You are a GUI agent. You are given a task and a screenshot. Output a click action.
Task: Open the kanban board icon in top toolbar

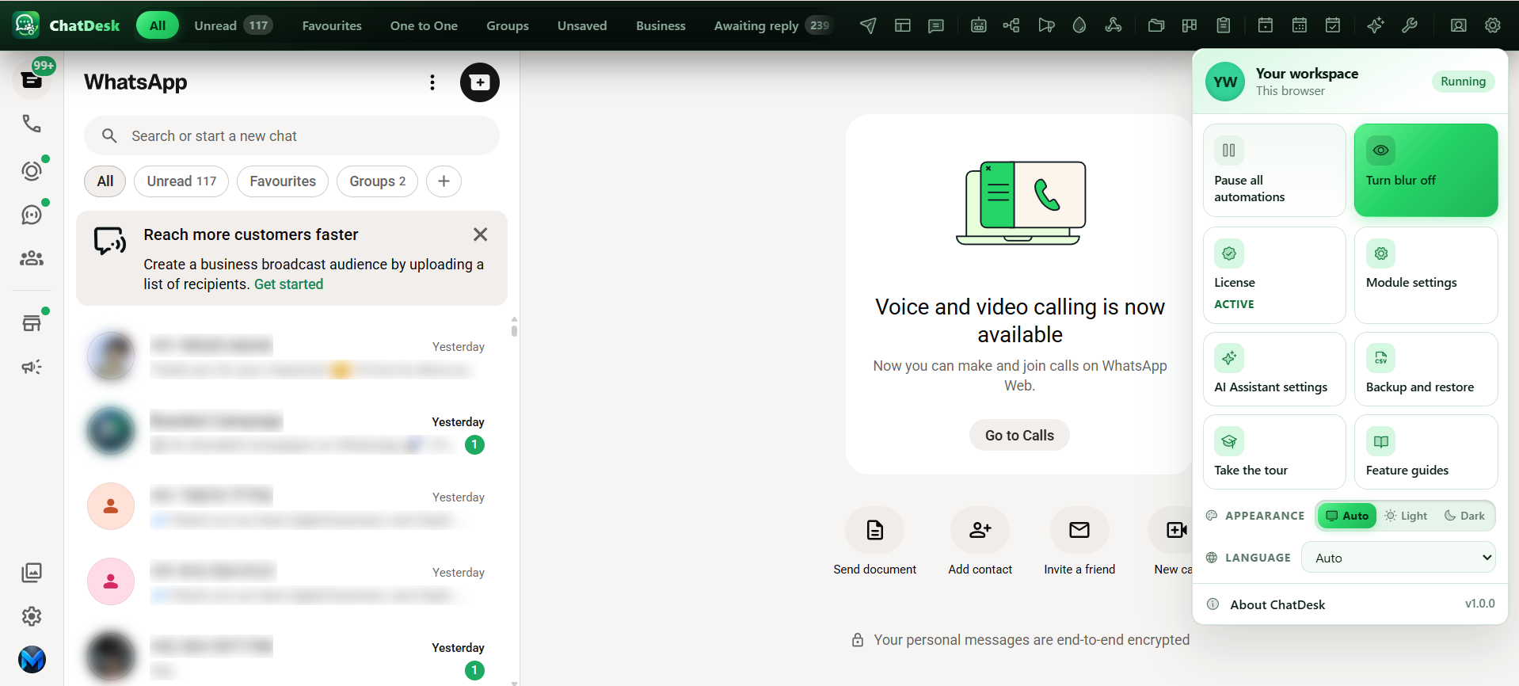pyautogui.click(x=1190, y=25)
